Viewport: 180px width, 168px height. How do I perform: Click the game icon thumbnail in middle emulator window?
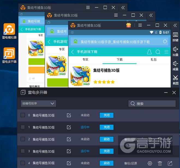56,66
